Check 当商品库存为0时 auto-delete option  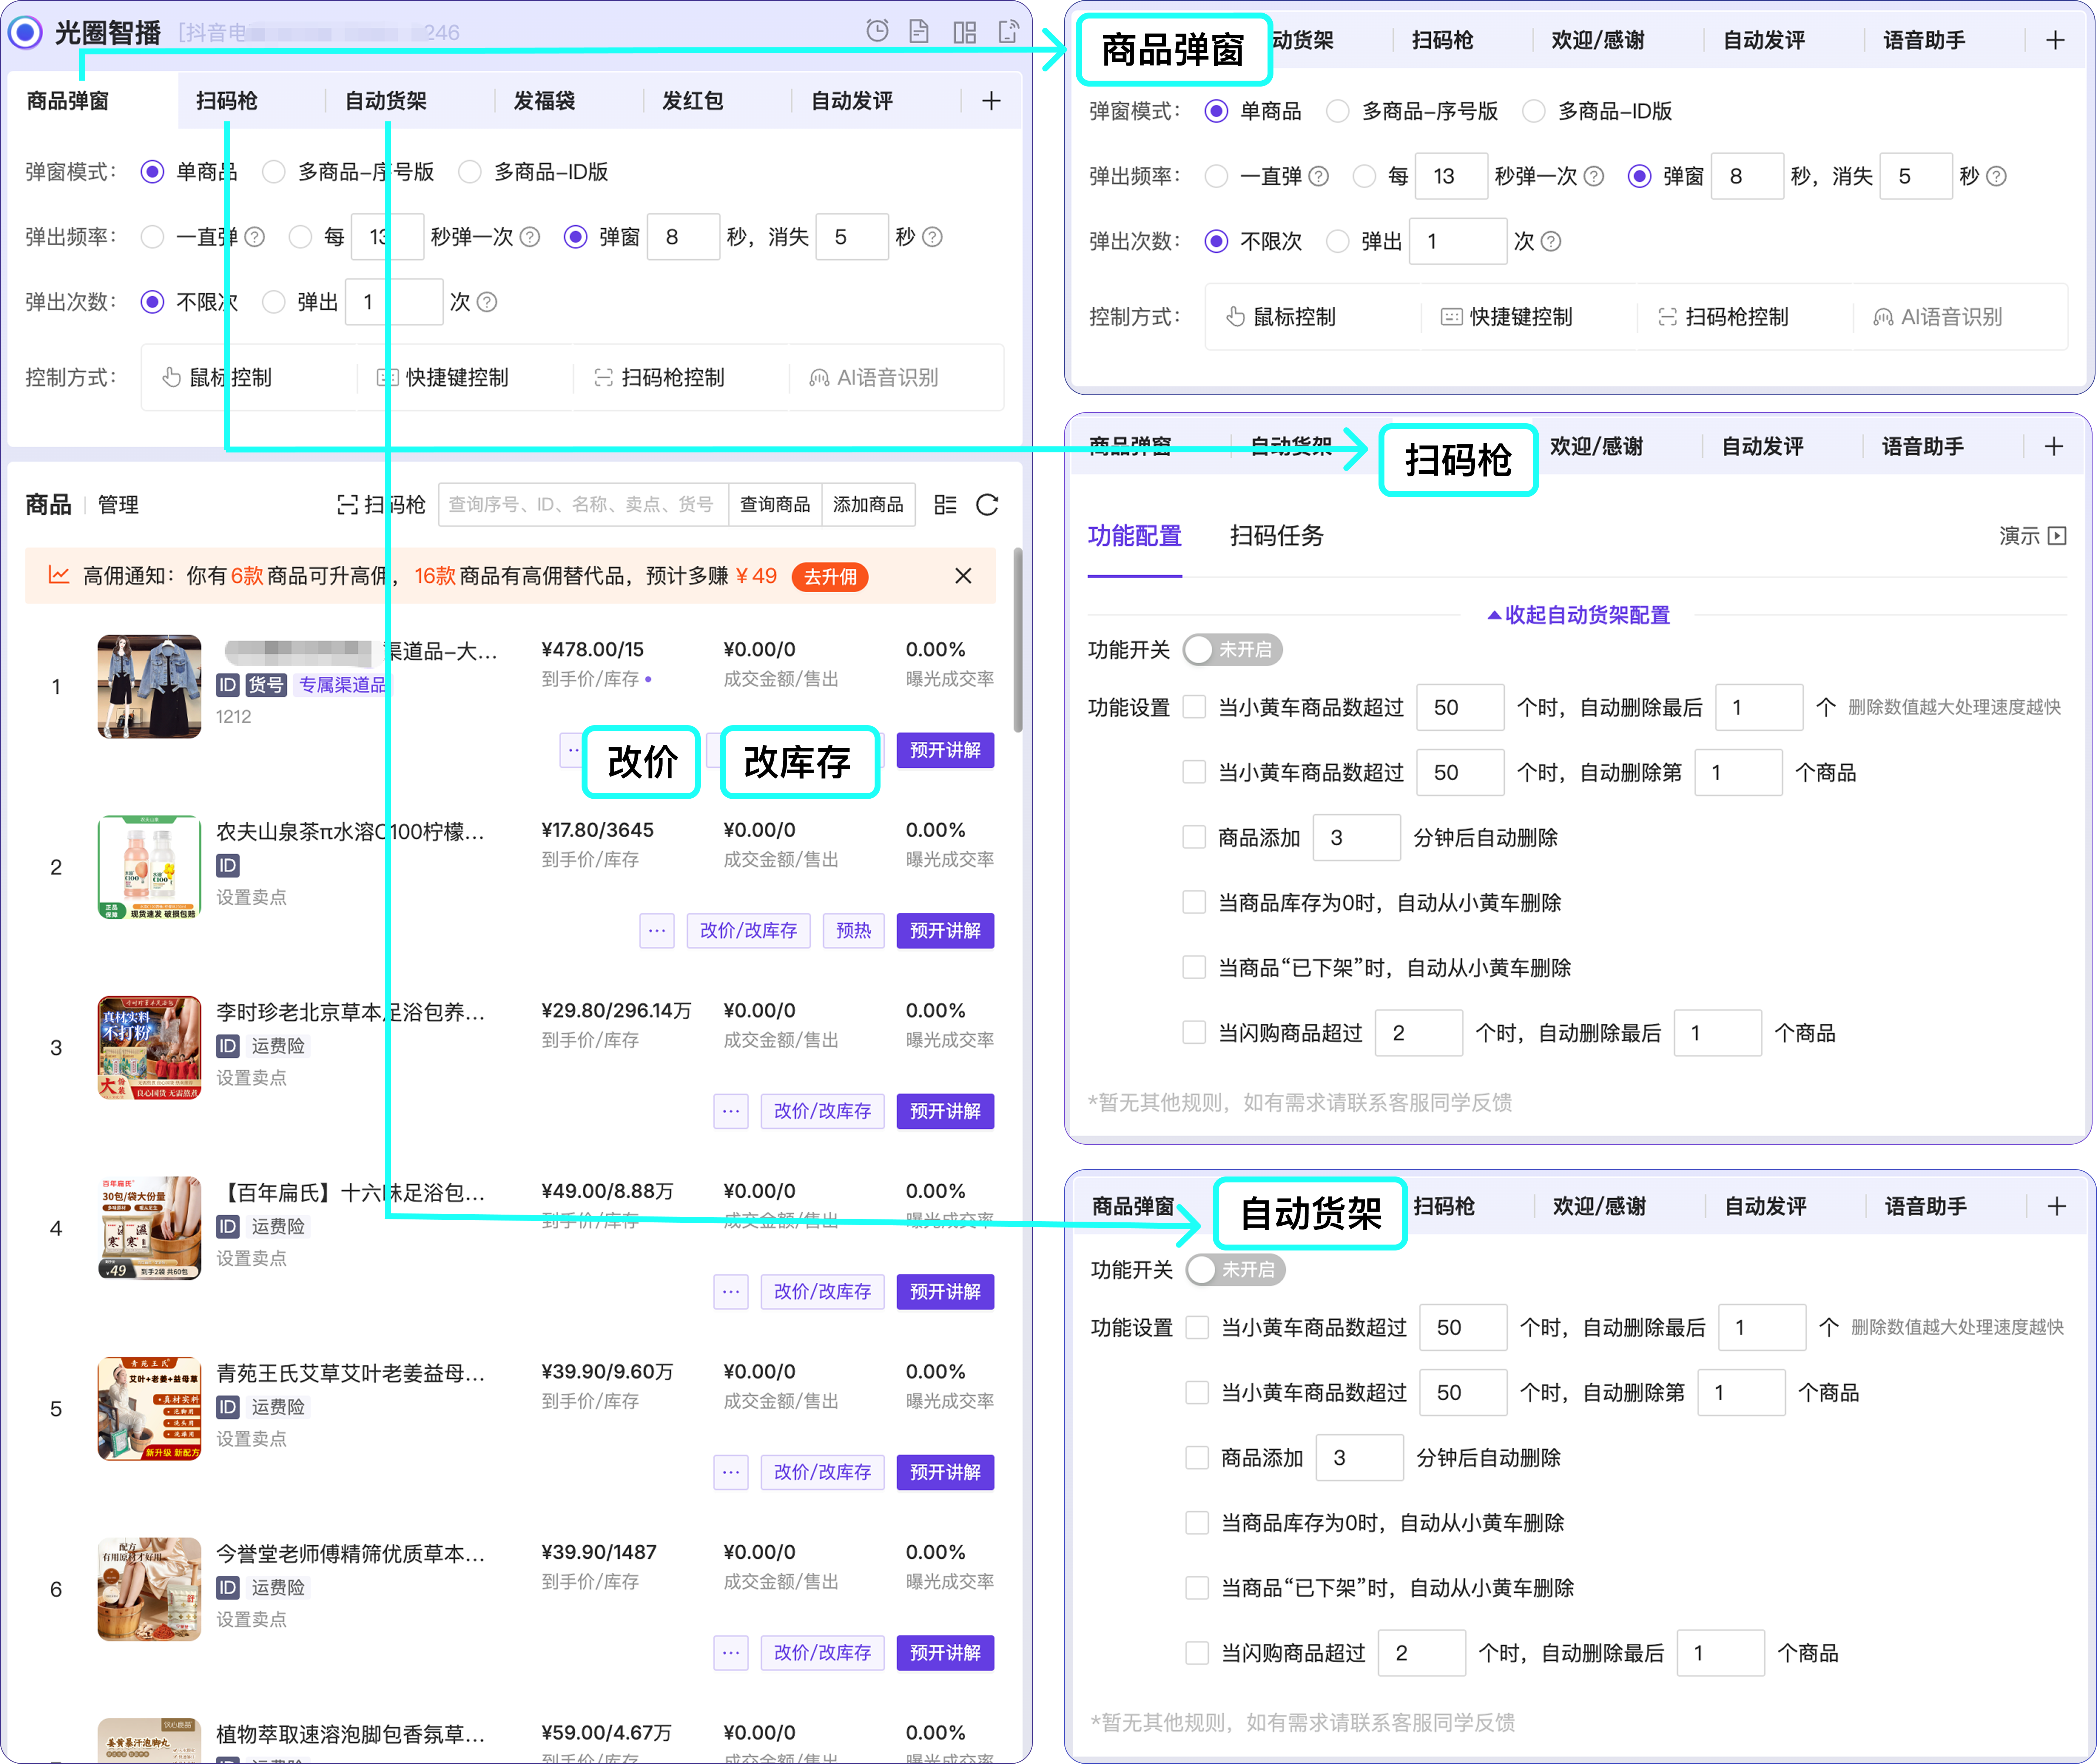[1197, 1522]
